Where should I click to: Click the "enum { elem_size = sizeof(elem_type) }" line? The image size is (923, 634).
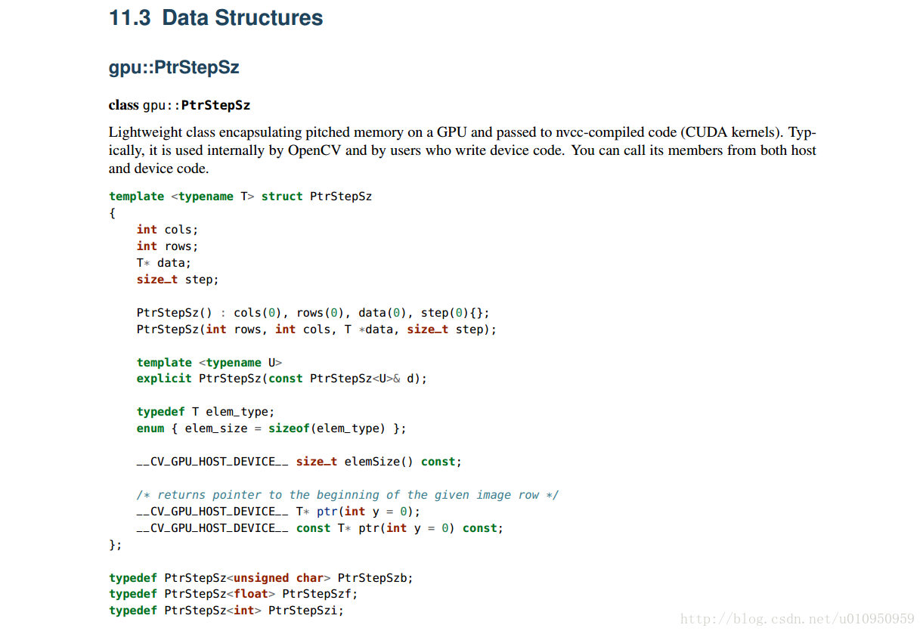click(271, 428)
